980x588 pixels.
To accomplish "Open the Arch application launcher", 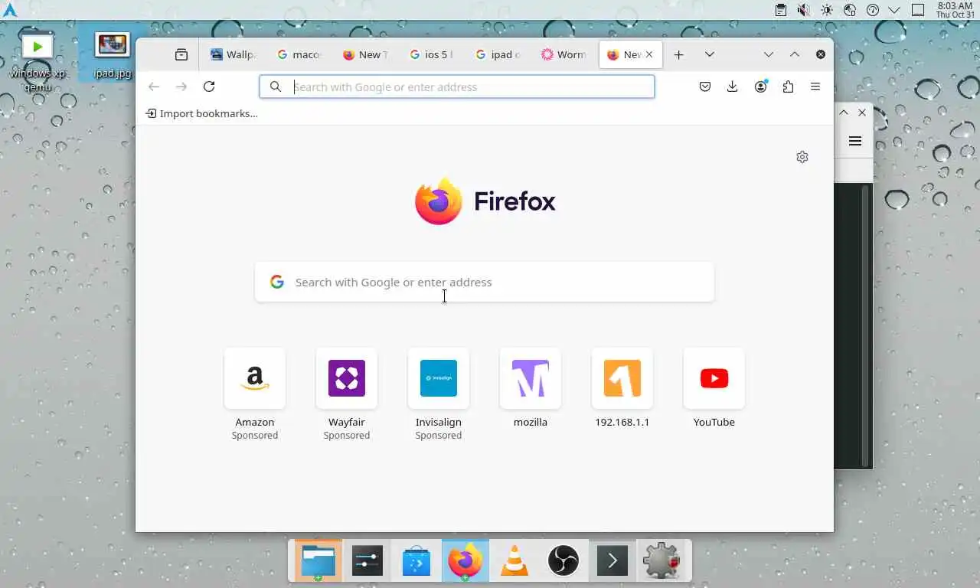I will coord(10,10).
